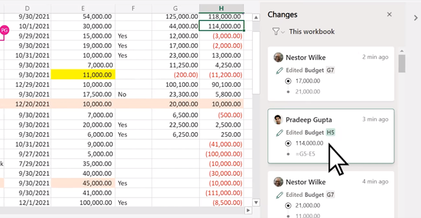Select the selected cell containing 114,000.00
This screenshot has width=421, height=218.
[x=222, y=26]
